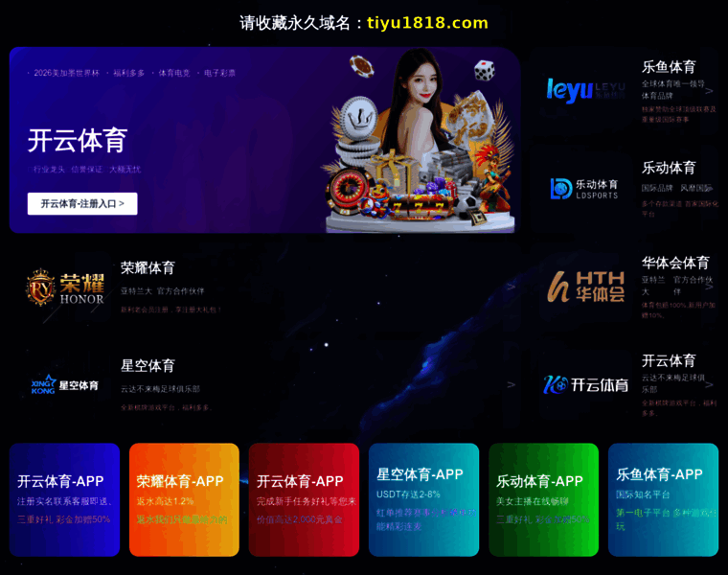Image resolution: width=728 pixels, height=575 pixels.
Task: Click the 开云体育 logo in the right column
Action: (x=586, y=384)
